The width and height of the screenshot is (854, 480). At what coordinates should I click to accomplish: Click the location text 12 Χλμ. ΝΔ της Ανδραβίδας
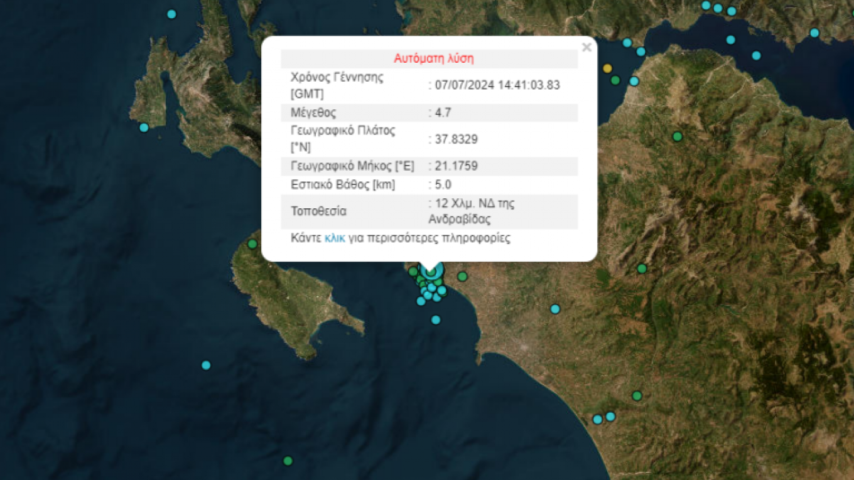click(471, 211)
